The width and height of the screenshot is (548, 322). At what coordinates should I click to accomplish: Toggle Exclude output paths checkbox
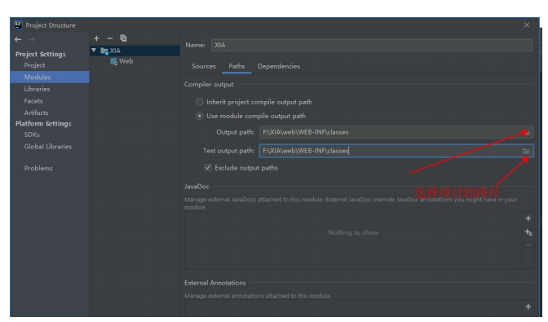(208, 168)
